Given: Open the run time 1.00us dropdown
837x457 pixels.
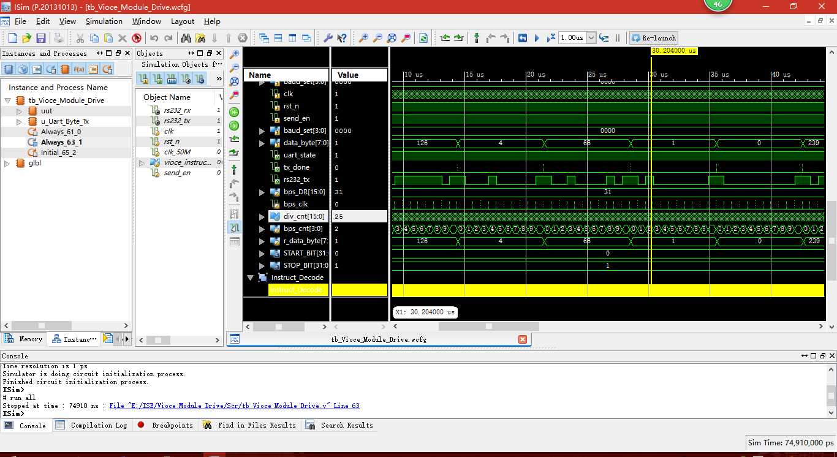Looking at the screenshot, I should coord(591,38).
